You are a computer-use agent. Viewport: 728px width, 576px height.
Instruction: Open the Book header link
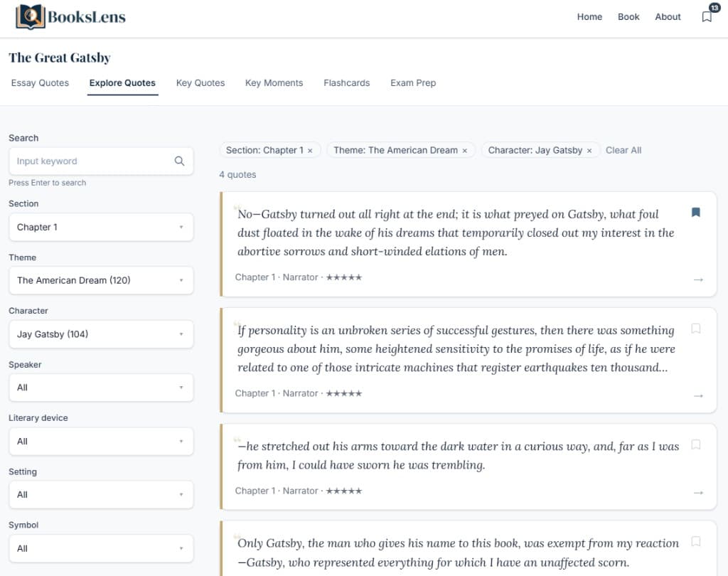click(x=628, y=17)
